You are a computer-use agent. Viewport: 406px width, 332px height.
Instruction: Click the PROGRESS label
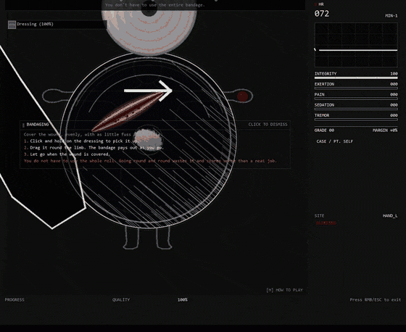point(14,299)
